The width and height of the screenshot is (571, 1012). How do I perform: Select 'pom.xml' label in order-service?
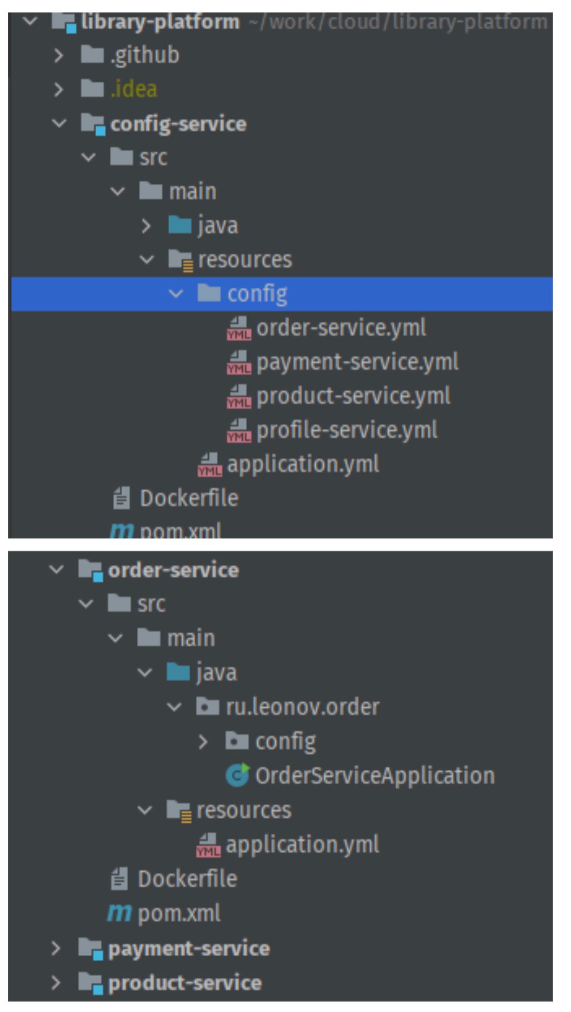point(180,914)
